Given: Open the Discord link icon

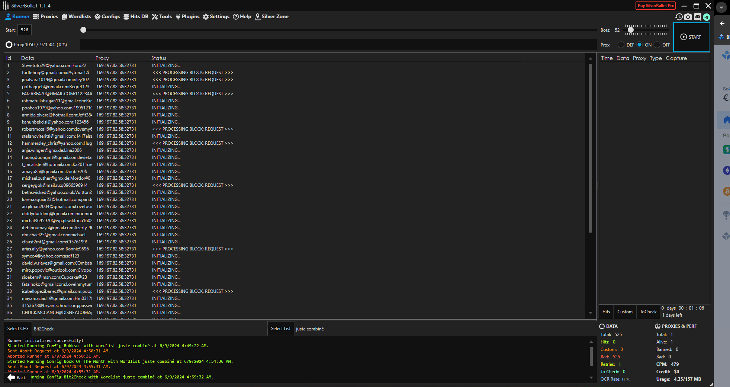Looking at the screenshot, I should tap(697, 17).
